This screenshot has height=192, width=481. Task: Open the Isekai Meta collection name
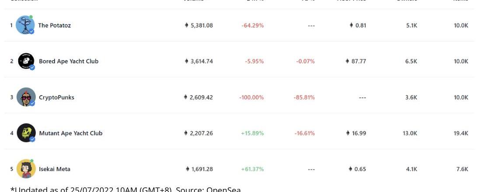tap(55, 169)
